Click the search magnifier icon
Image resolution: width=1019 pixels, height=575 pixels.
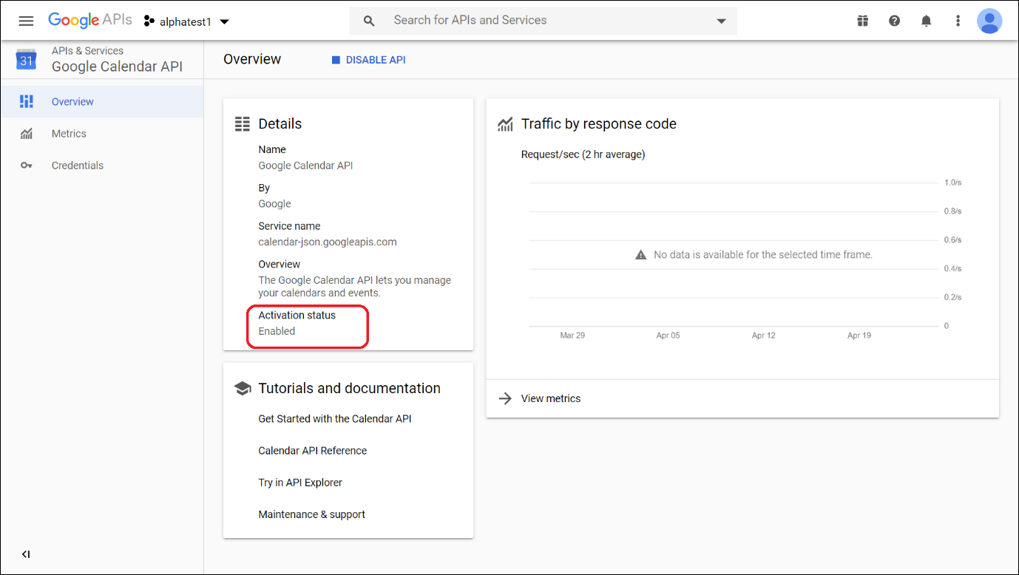tap(369, 21)
